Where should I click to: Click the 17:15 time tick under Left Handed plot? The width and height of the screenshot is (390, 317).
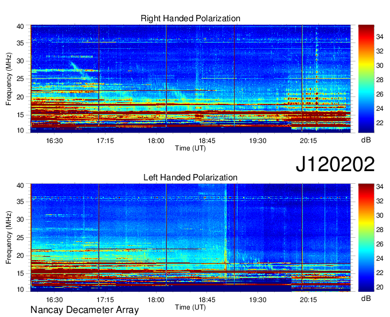point(105,300)
